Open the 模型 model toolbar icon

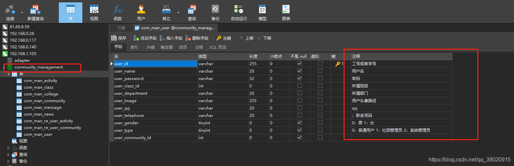pyautogui.click(x=263, y=13)
